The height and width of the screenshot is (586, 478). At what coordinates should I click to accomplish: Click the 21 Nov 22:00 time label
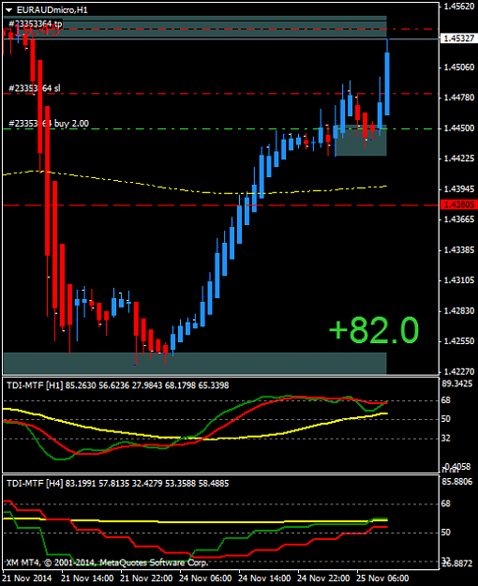pyautogui.click(x=146, y=578)
